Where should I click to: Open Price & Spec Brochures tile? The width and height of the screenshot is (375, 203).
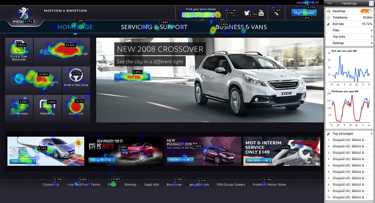coord(19,51)
